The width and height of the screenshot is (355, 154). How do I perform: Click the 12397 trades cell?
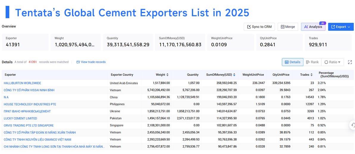click(x=310, y=104)
